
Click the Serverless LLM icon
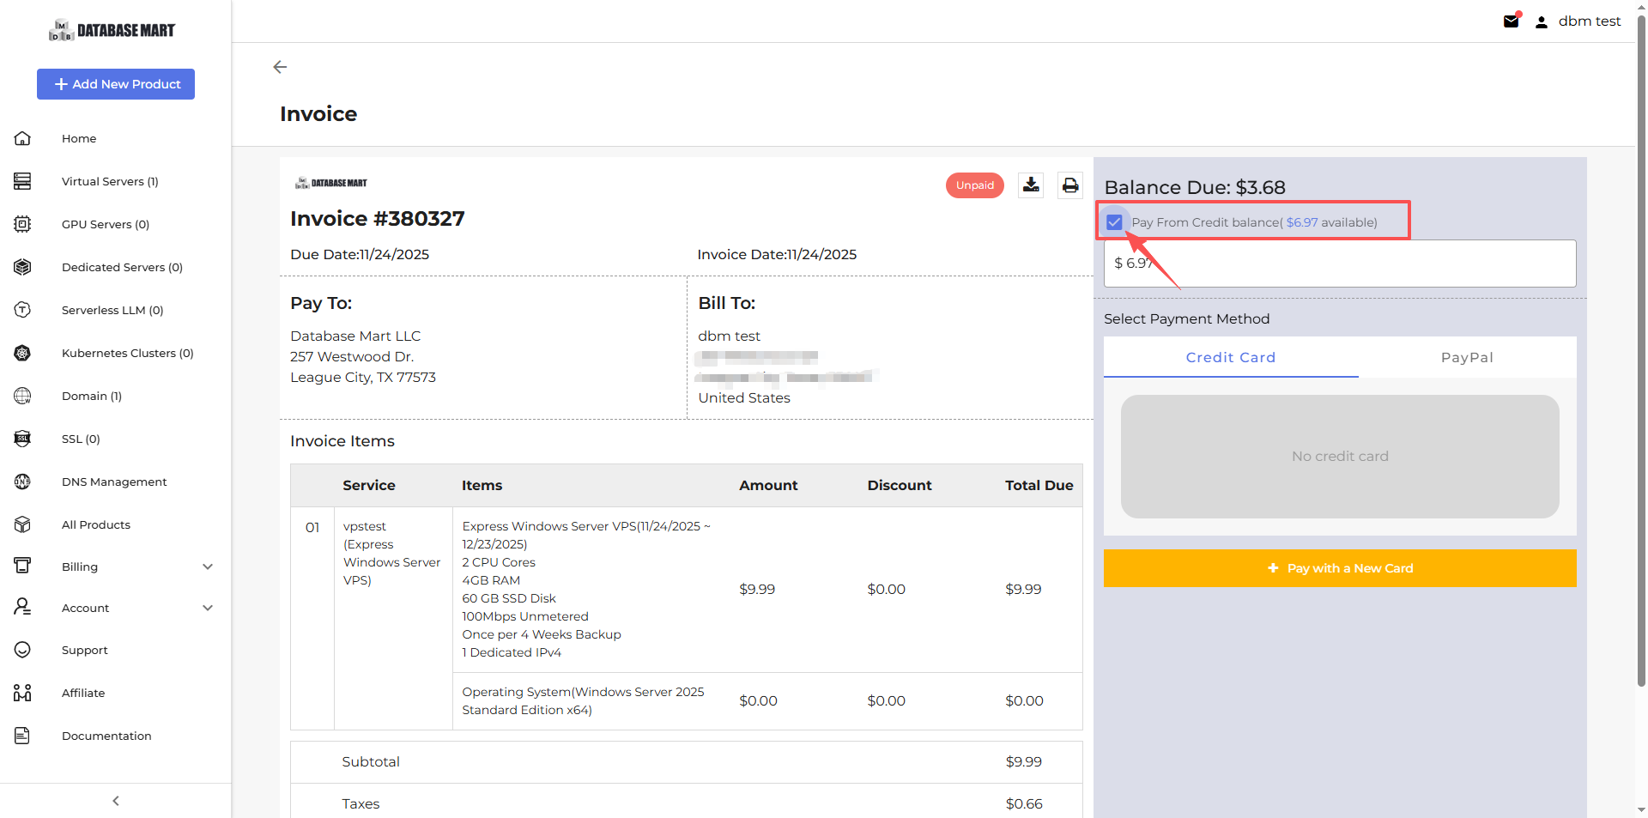22,310
